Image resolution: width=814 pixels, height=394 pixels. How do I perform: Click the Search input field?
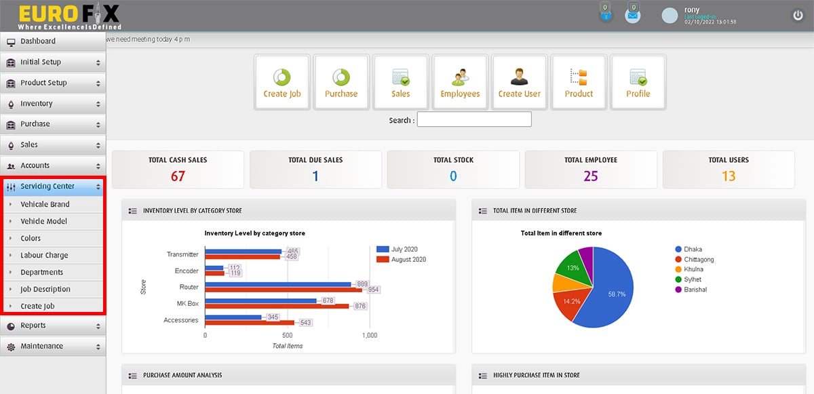pyautogui.click(x=474, y=120)
